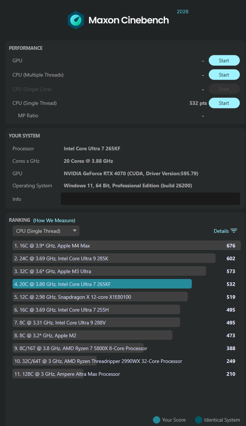Select the Intel Core Ultra 9 285K entry

pos(126,258)
